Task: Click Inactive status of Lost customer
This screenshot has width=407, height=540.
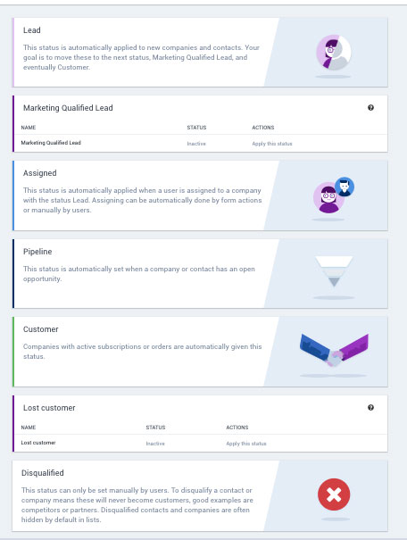Action: (155, 444)
